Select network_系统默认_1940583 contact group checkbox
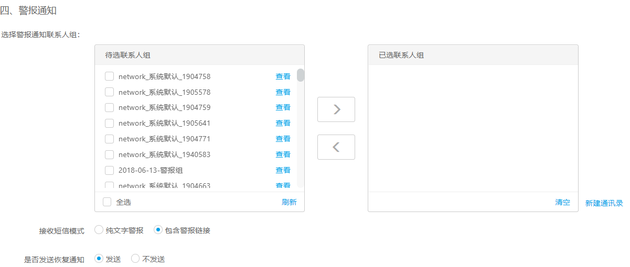Viewport: 630px width, 267px height. coord(110,154)
